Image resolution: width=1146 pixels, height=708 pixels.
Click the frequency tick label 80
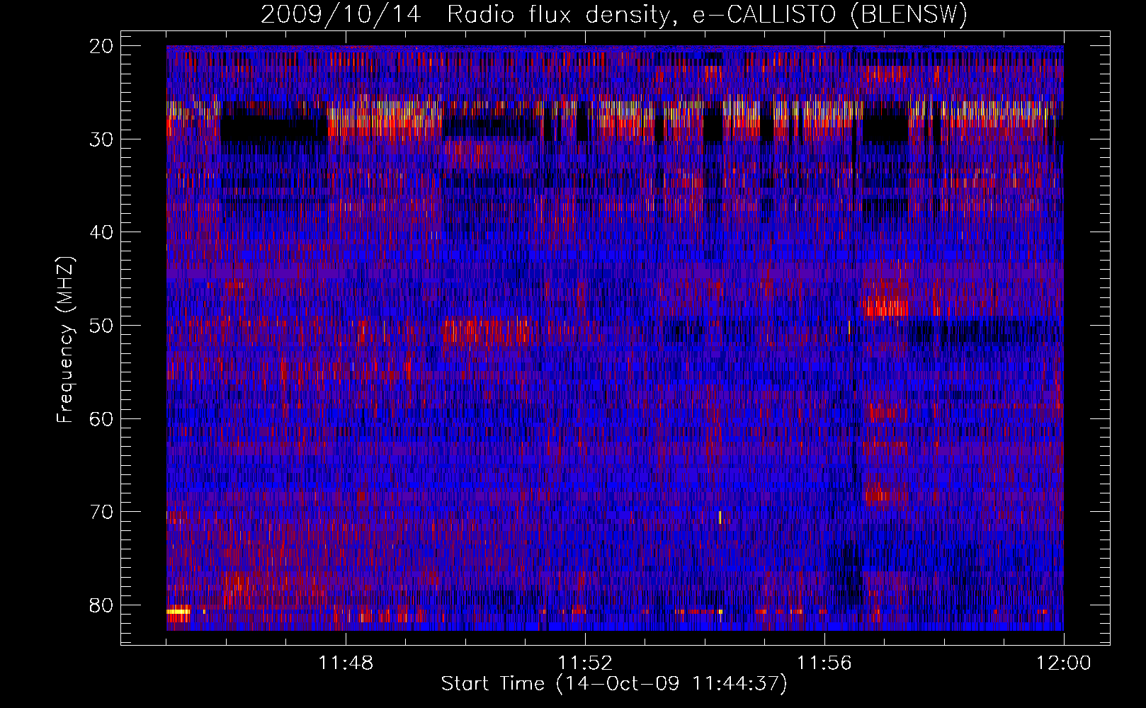tap(102, 605)
